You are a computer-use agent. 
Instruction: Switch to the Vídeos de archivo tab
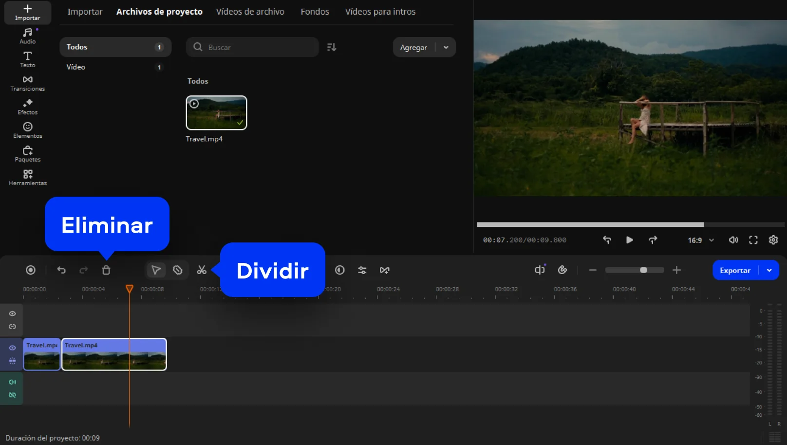click(x=250, y=12)
